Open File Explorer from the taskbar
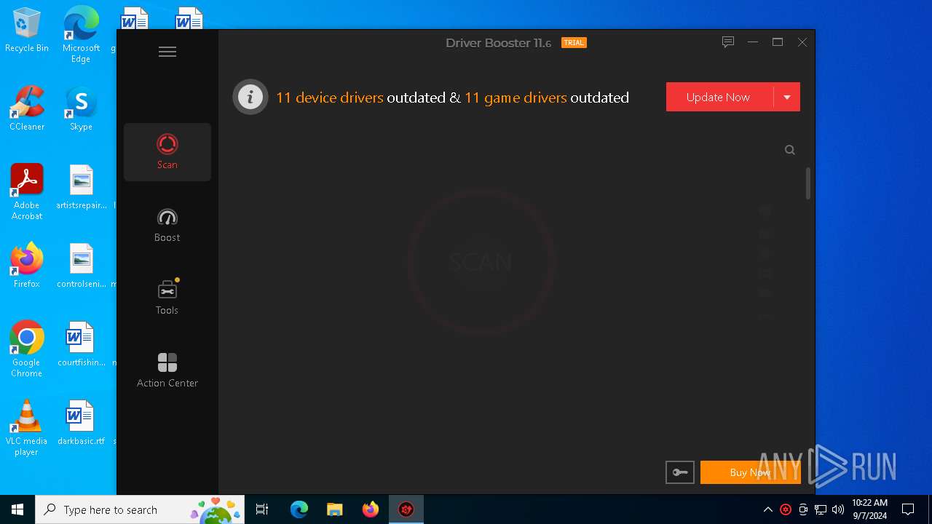The width and height of the screenshot is (932, 524). point(334,509)
